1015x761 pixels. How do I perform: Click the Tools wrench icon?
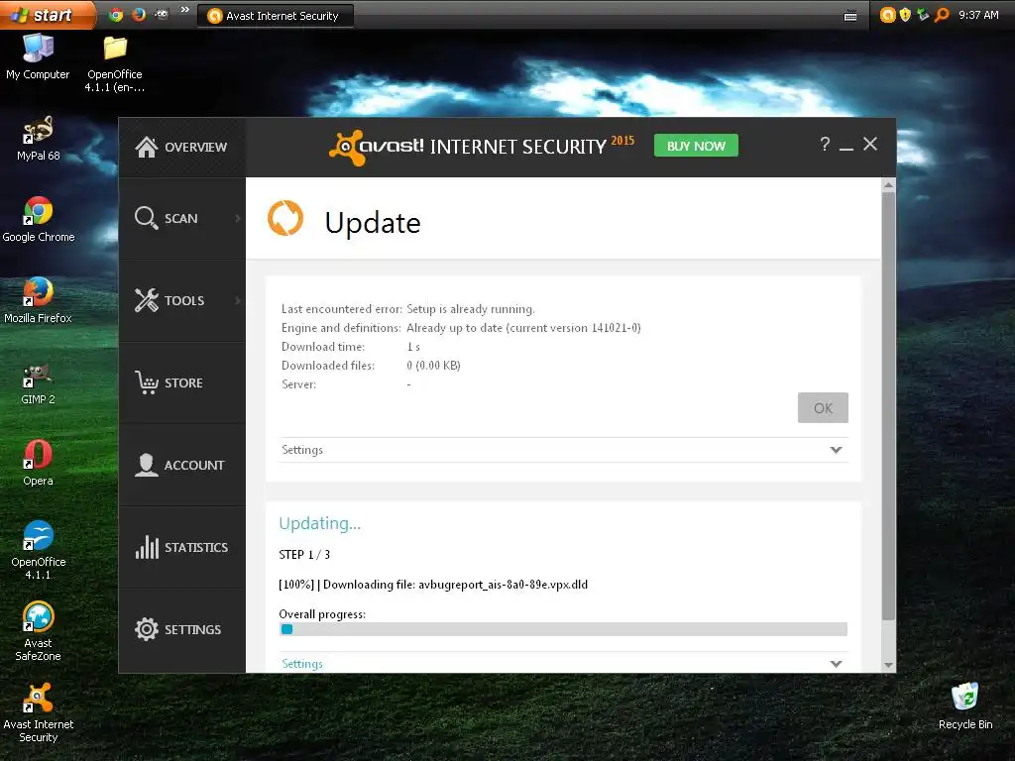point(147,300)
